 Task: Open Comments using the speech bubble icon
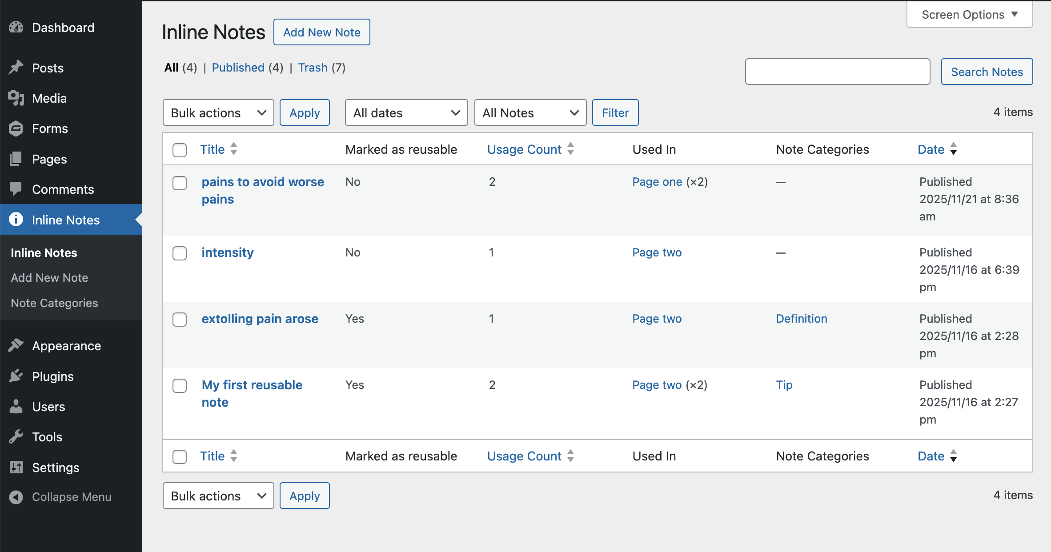point(16,189)
